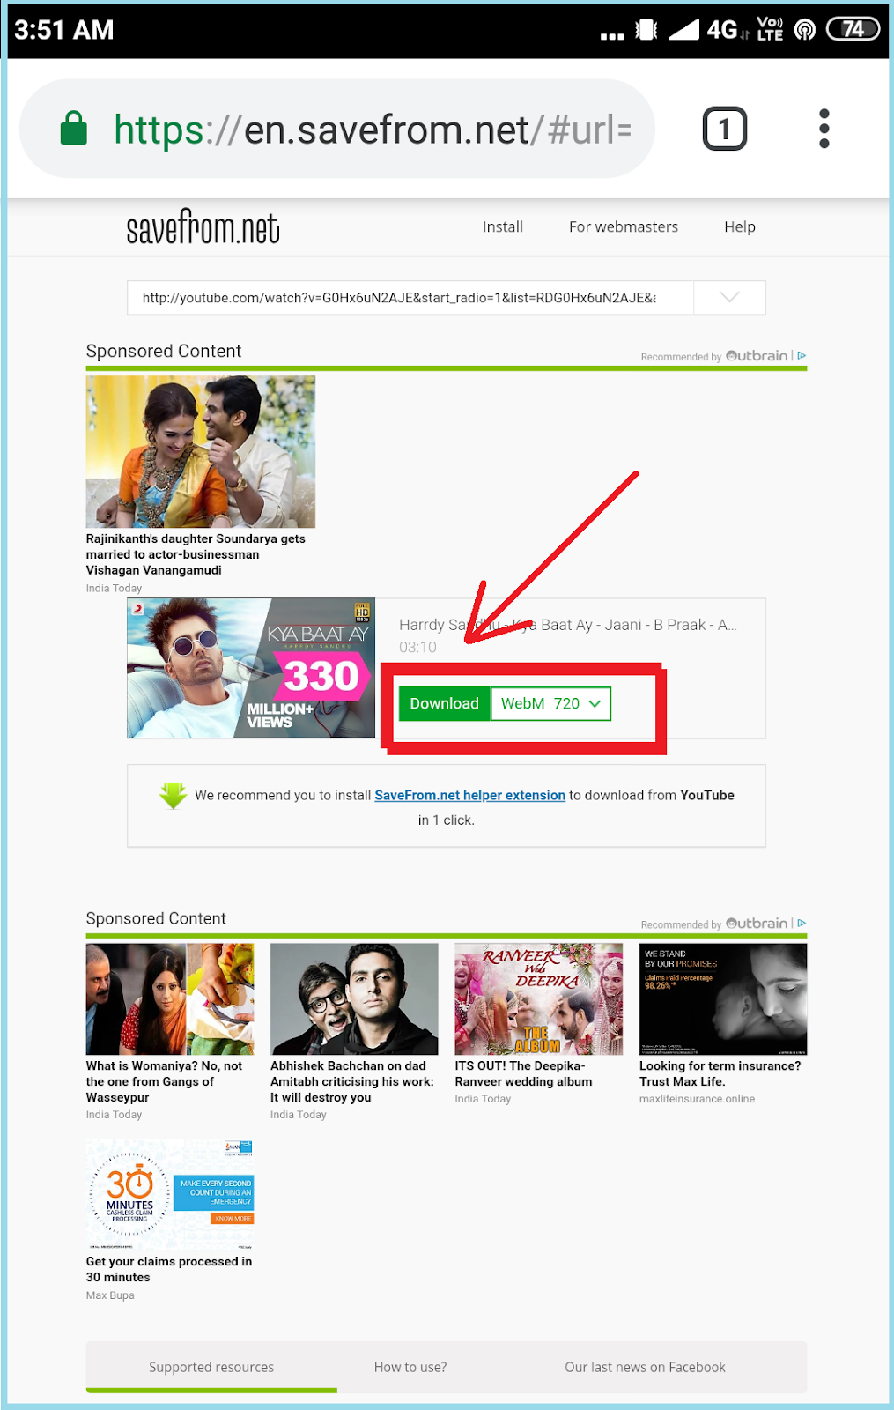Open the WebM 720 format dropdown
Viewport: 894px width, 1410px height.
click(x=550, y=703)
